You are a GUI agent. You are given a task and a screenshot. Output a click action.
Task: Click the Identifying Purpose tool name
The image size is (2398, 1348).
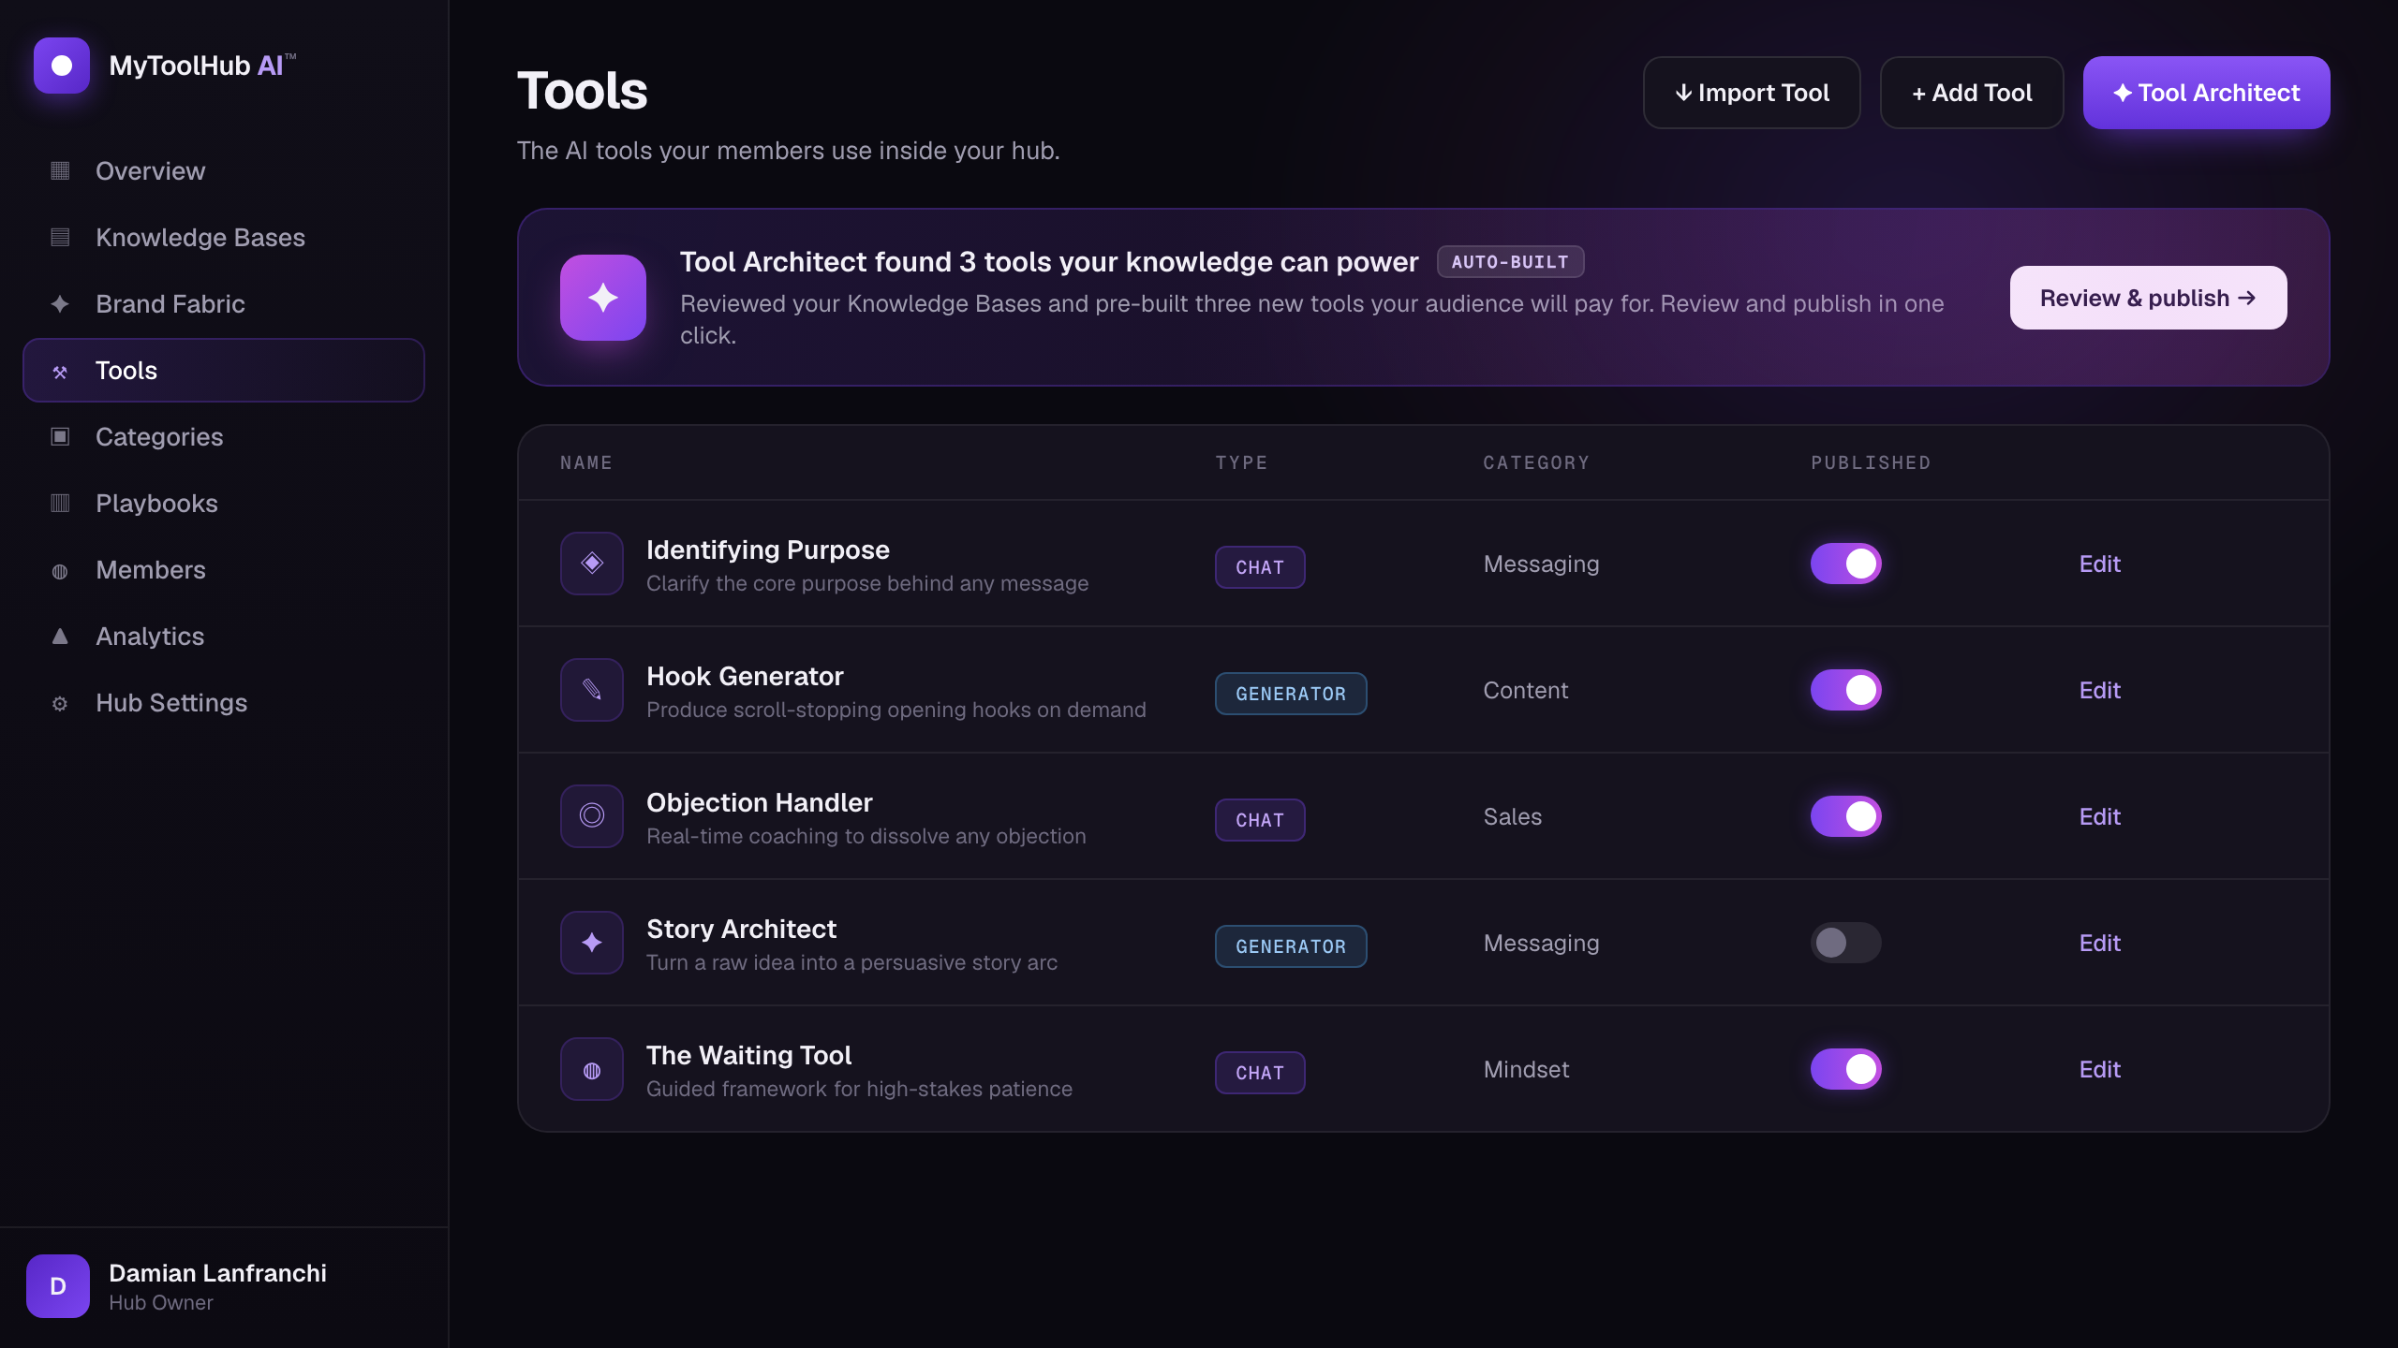click(767, 549)
